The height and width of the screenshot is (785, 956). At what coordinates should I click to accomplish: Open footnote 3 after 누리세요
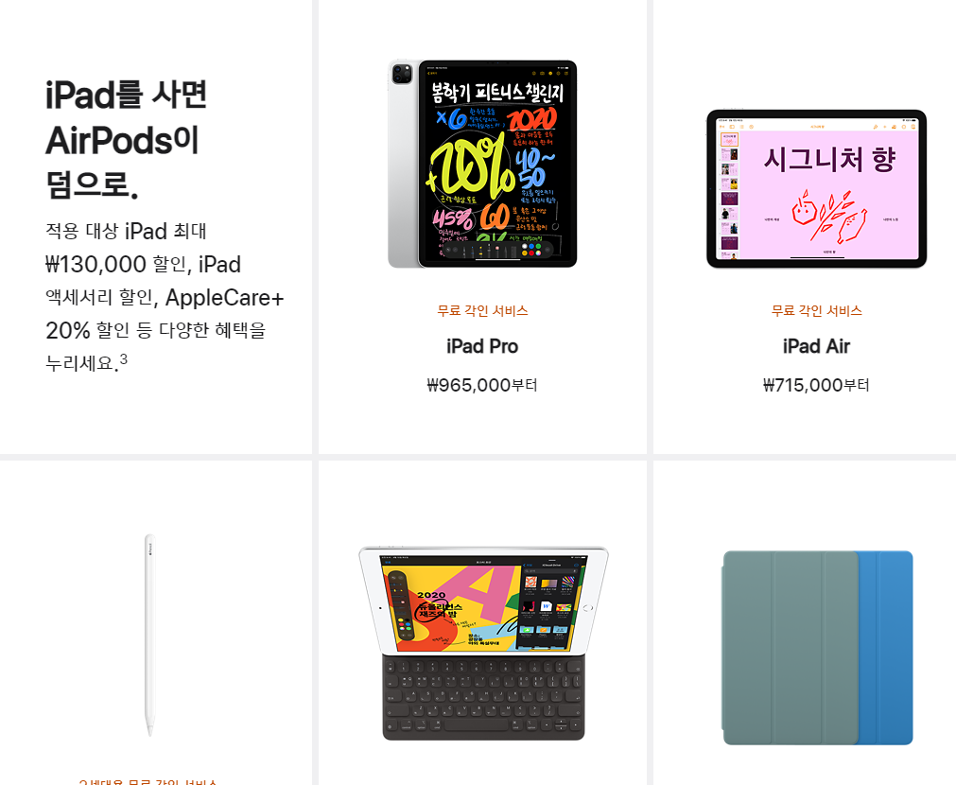(x=124, y=358)
